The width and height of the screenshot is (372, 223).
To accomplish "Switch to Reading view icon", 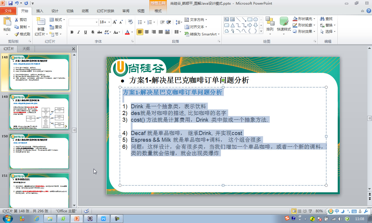I will [x=305, y=211].
